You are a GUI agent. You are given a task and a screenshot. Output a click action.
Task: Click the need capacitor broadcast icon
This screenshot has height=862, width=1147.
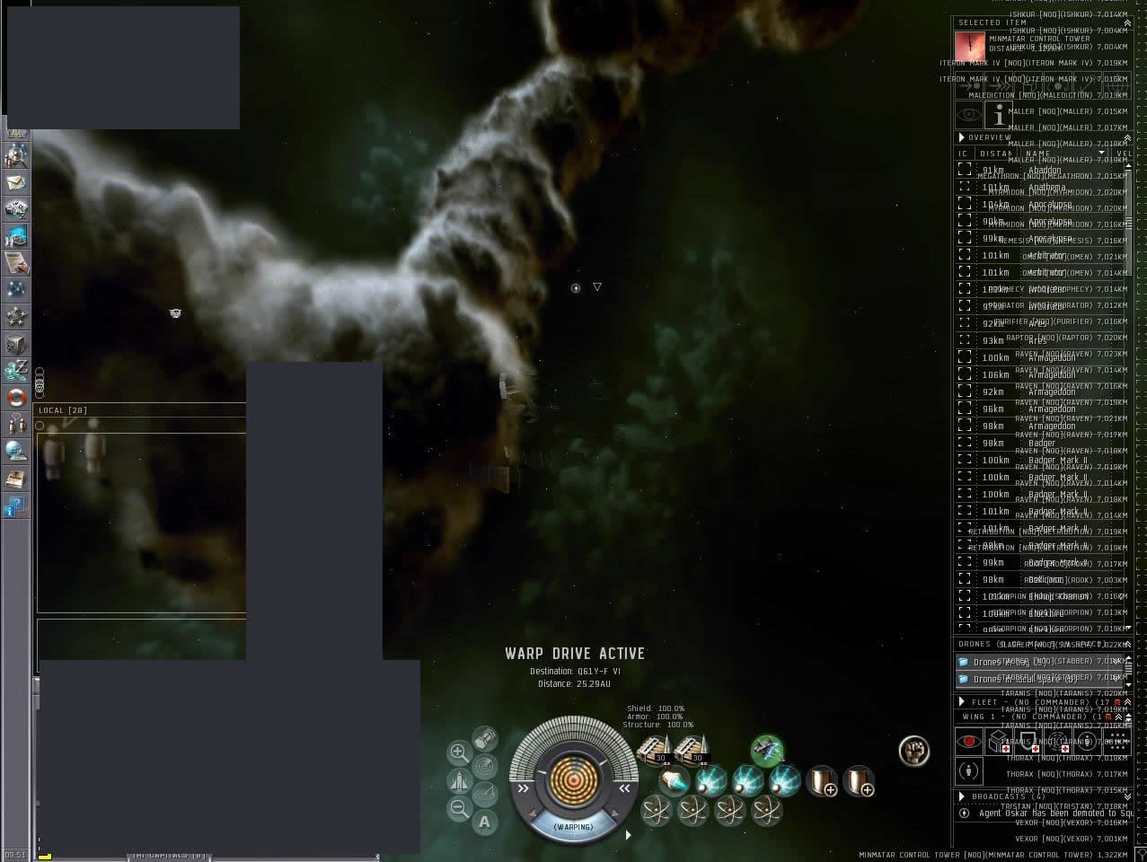(x=1057, y=742)
